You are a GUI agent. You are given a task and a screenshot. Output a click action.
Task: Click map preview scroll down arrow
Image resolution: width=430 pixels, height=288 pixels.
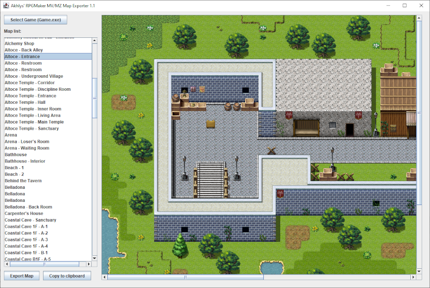pyautogui.click(x=419, y=271)
